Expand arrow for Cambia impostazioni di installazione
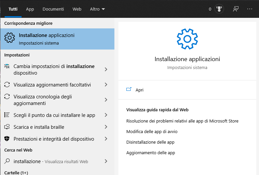This screenshot has width=259, height=175. tap(106, 69)
